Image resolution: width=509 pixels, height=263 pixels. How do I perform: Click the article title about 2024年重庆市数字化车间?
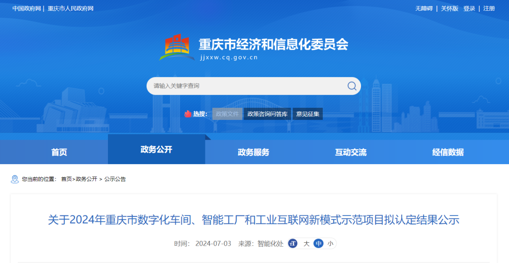(x=254, y=220)
